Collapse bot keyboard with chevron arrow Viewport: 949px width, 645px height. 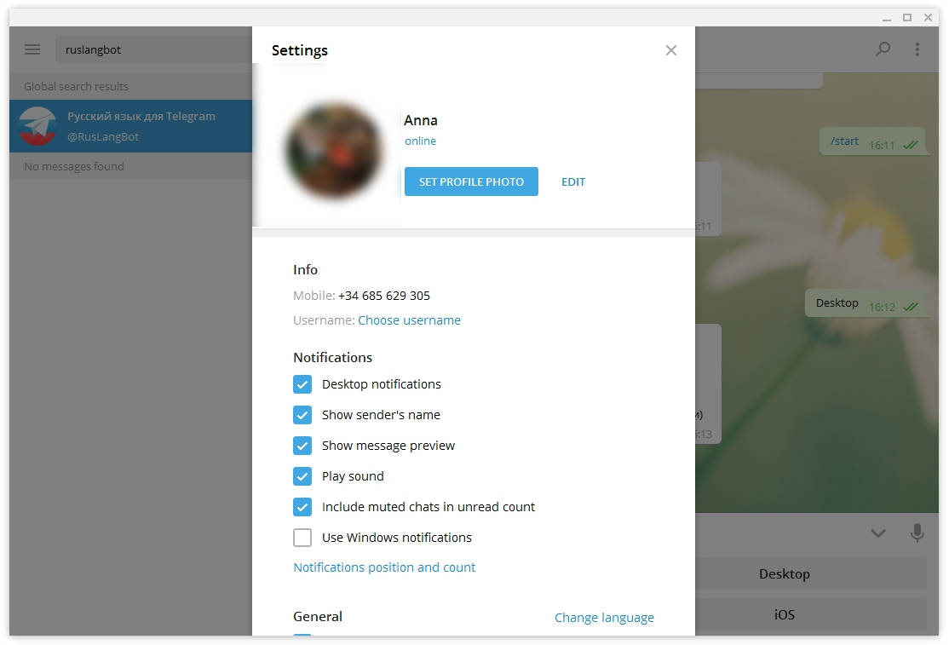tap(877, 533)
